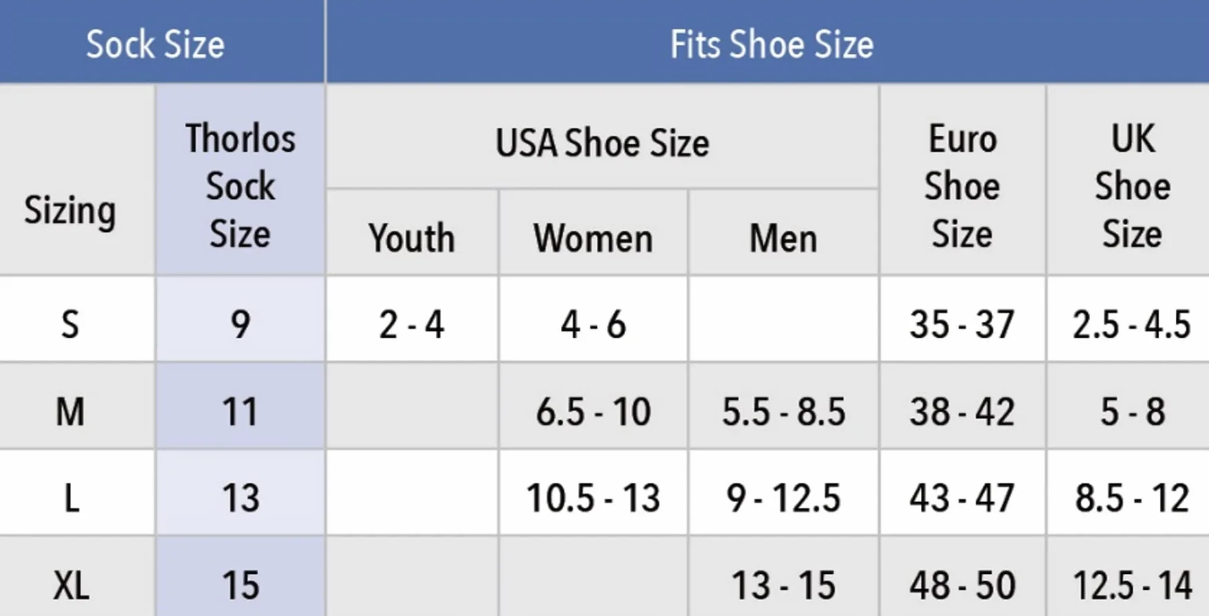Select Thorlos sock size 15 cell
The image size is (1209, 616).
[240, 577]
